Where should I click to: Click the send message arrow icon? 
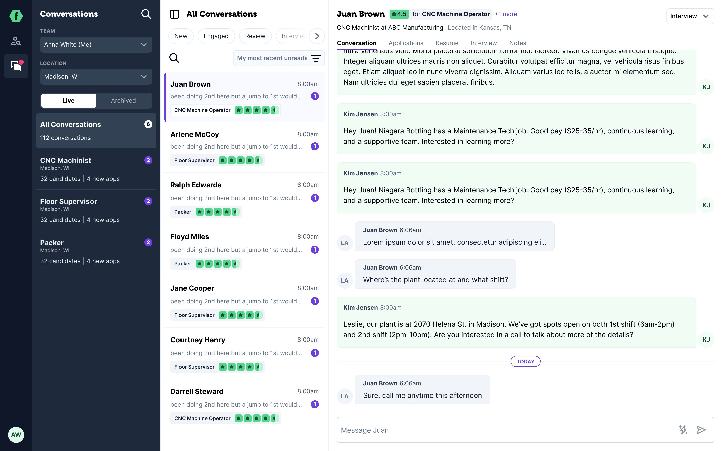pos(701,430)
